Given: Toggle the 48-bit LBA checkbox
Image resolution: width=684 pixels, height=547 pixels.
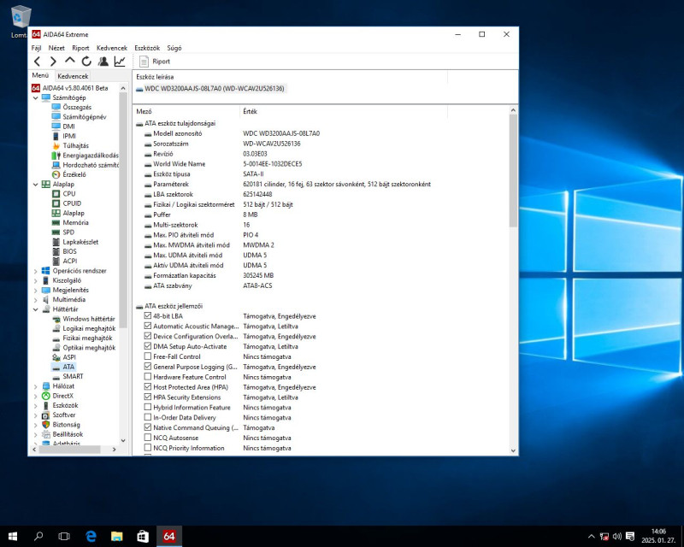Looking at the screenshot, I should pos(148,316).
